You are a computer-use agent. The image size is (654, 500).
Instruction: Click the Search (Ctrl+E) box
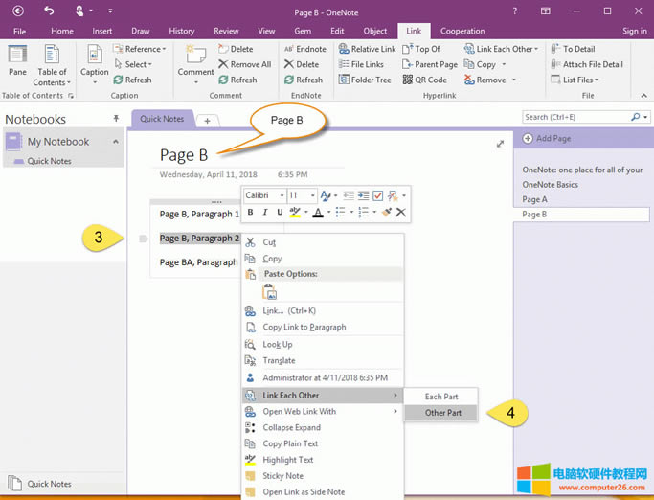click(x=575, y=117)
